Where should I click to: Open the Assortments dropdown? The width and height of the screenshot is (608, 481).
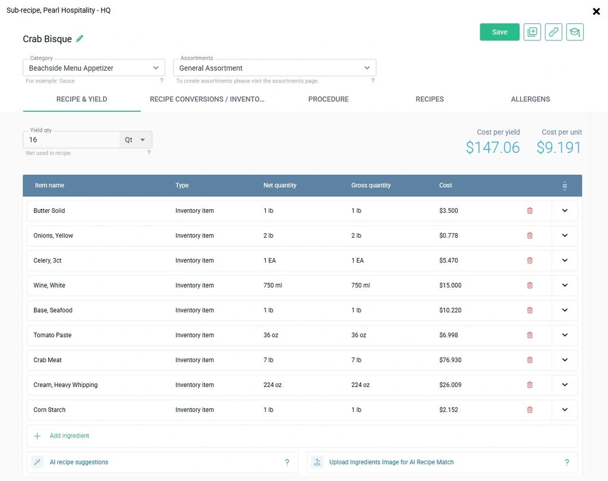point(275,68)
